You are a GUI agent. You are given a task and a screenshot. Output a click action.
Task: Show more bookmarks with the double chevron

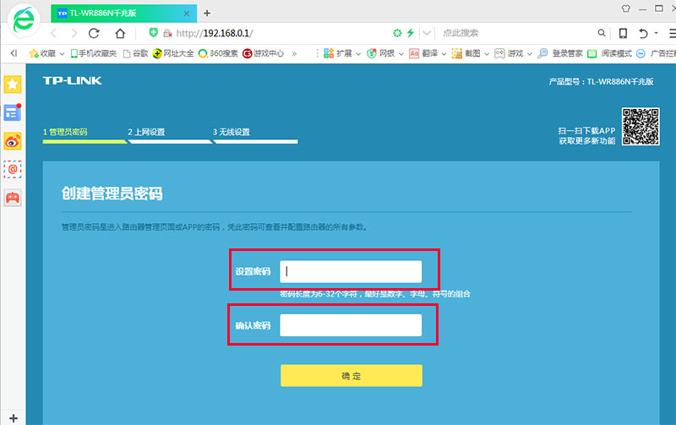pyautogui.click(x=294, y=53)
